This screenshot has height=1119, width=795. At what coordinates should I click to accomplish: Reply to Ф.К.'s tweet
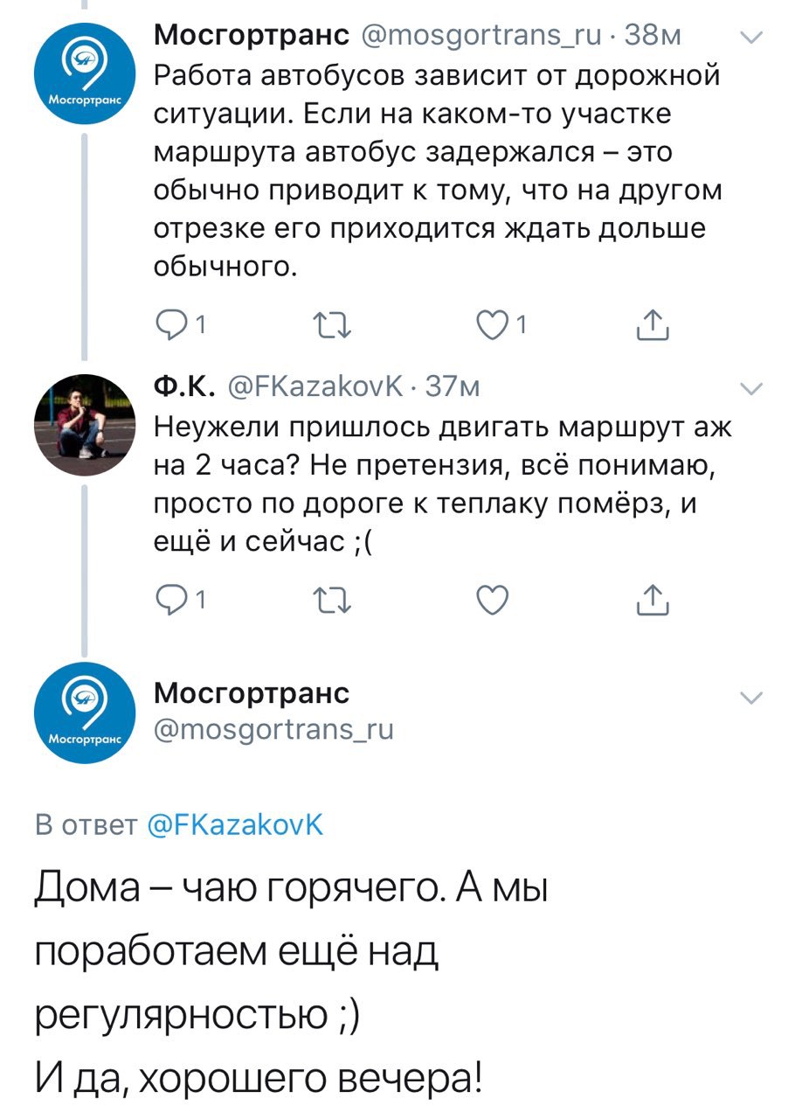tap(169, 600)
